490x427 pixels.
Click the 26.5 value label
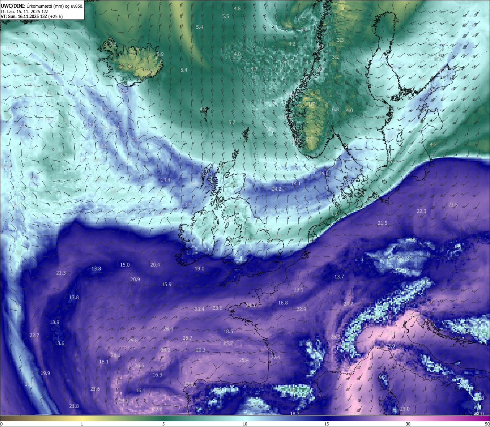[139, 366]
